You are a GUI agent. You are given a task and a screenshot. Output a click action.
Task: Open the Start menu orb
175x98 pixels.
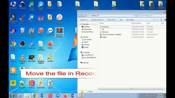[12, 96]
